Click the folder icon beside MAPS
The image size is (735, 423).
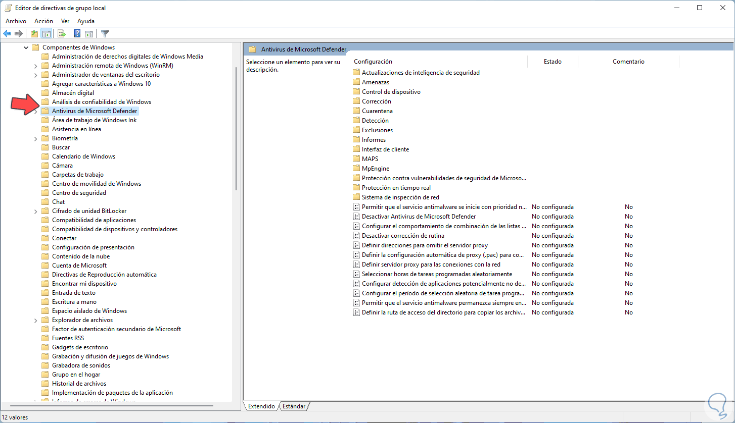pyautogui.click(x=356, y=159)
